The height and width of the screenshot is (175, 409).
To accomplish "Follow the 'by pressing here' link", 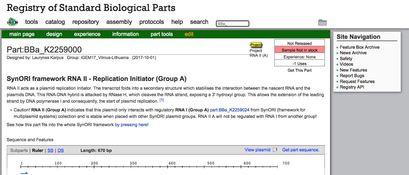I will point(131,125).
